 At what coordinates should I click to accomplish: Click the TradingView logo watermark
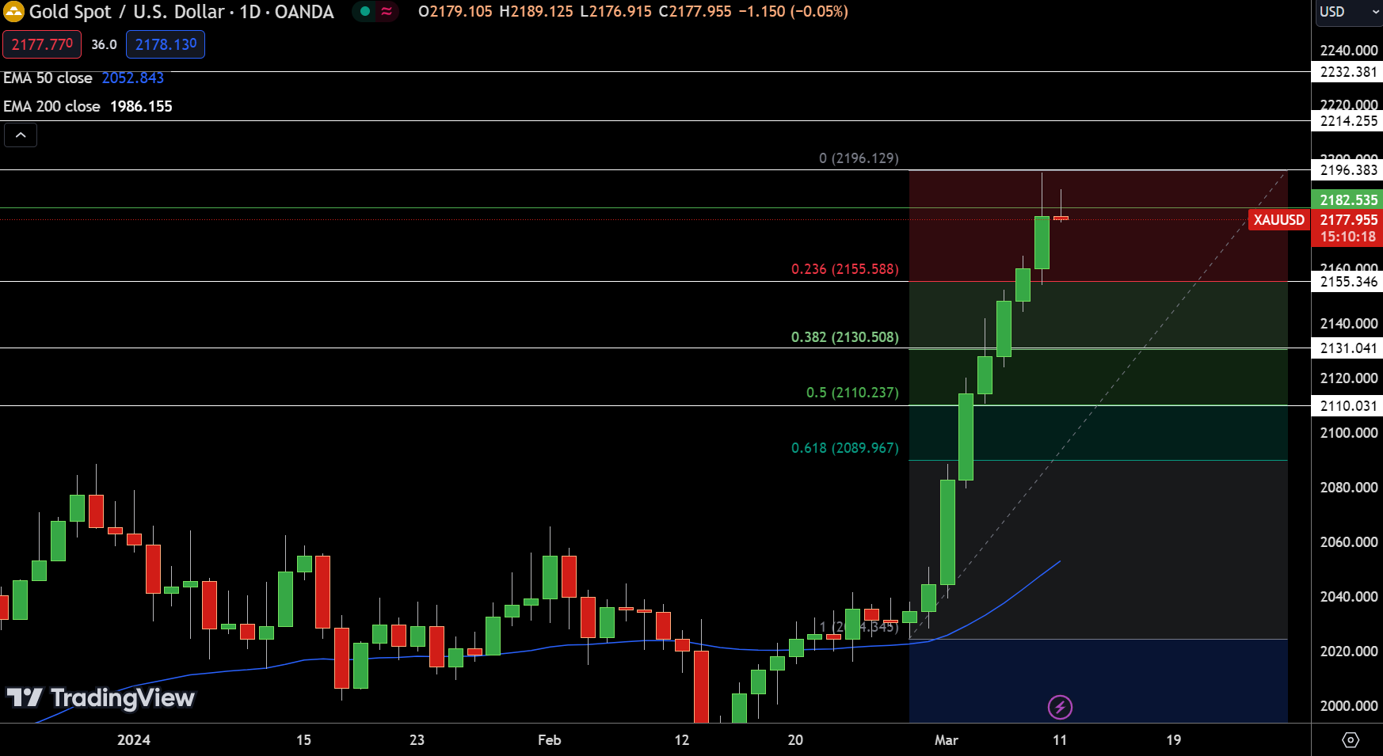tap(101, 697)
